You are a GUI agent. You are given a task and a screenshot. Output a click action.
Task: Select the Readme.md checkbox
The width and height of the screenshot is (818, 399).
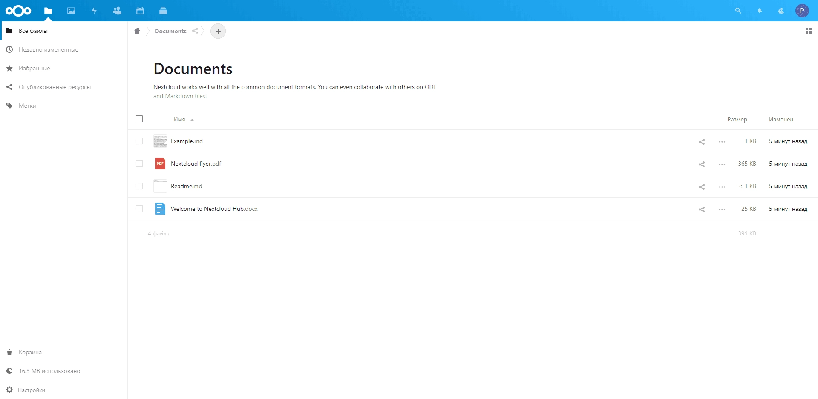[139, 186]
